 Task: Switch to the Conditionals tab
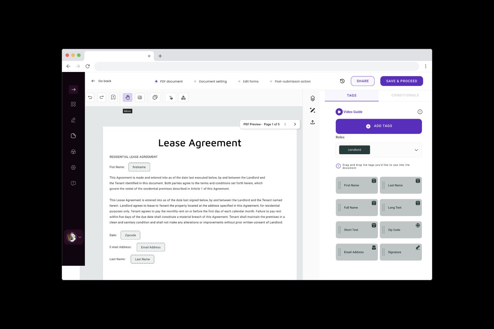click(x=405, y=95)
